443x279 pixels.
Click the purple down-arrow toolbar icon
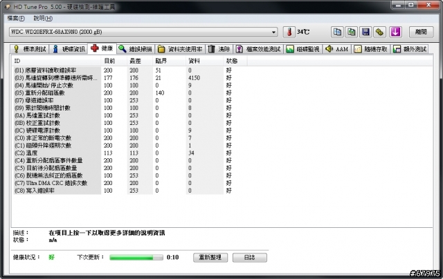[395, 32]
